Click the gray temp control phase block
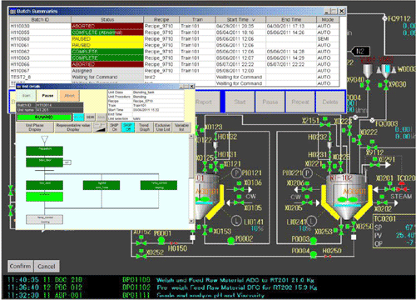 click(x=44, y=219)
